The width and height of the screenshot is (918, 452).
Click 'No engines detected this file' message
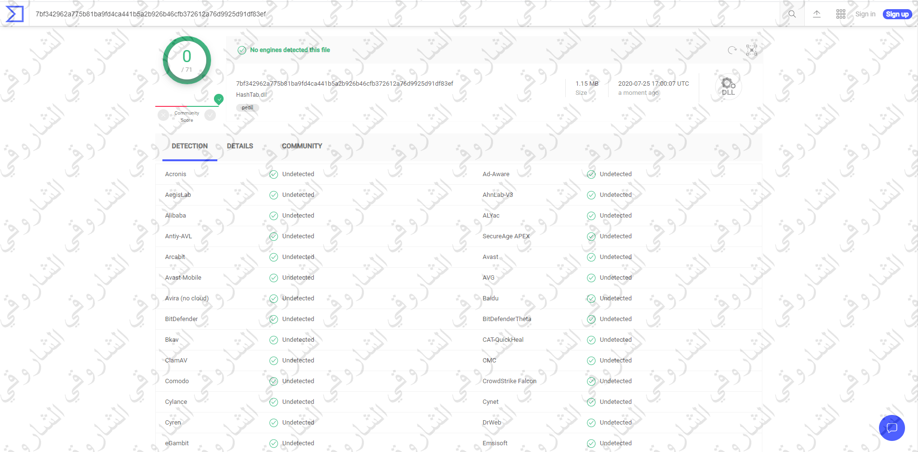(290, 50)
